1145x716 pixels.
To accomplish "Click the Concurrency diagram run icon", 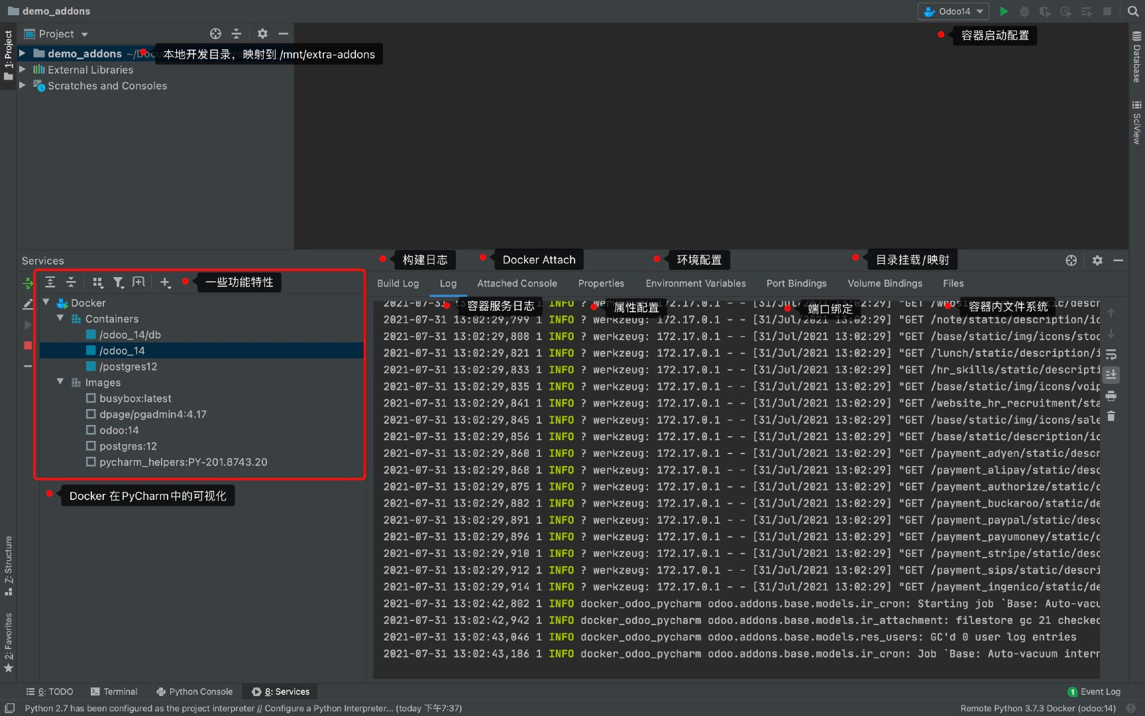I will tap(1087, 11).
